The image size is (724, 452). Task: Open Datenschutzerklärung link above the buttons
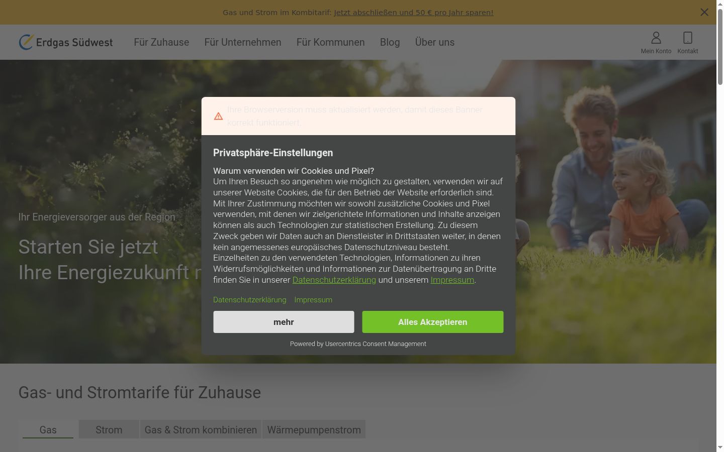tap(250, 300)
